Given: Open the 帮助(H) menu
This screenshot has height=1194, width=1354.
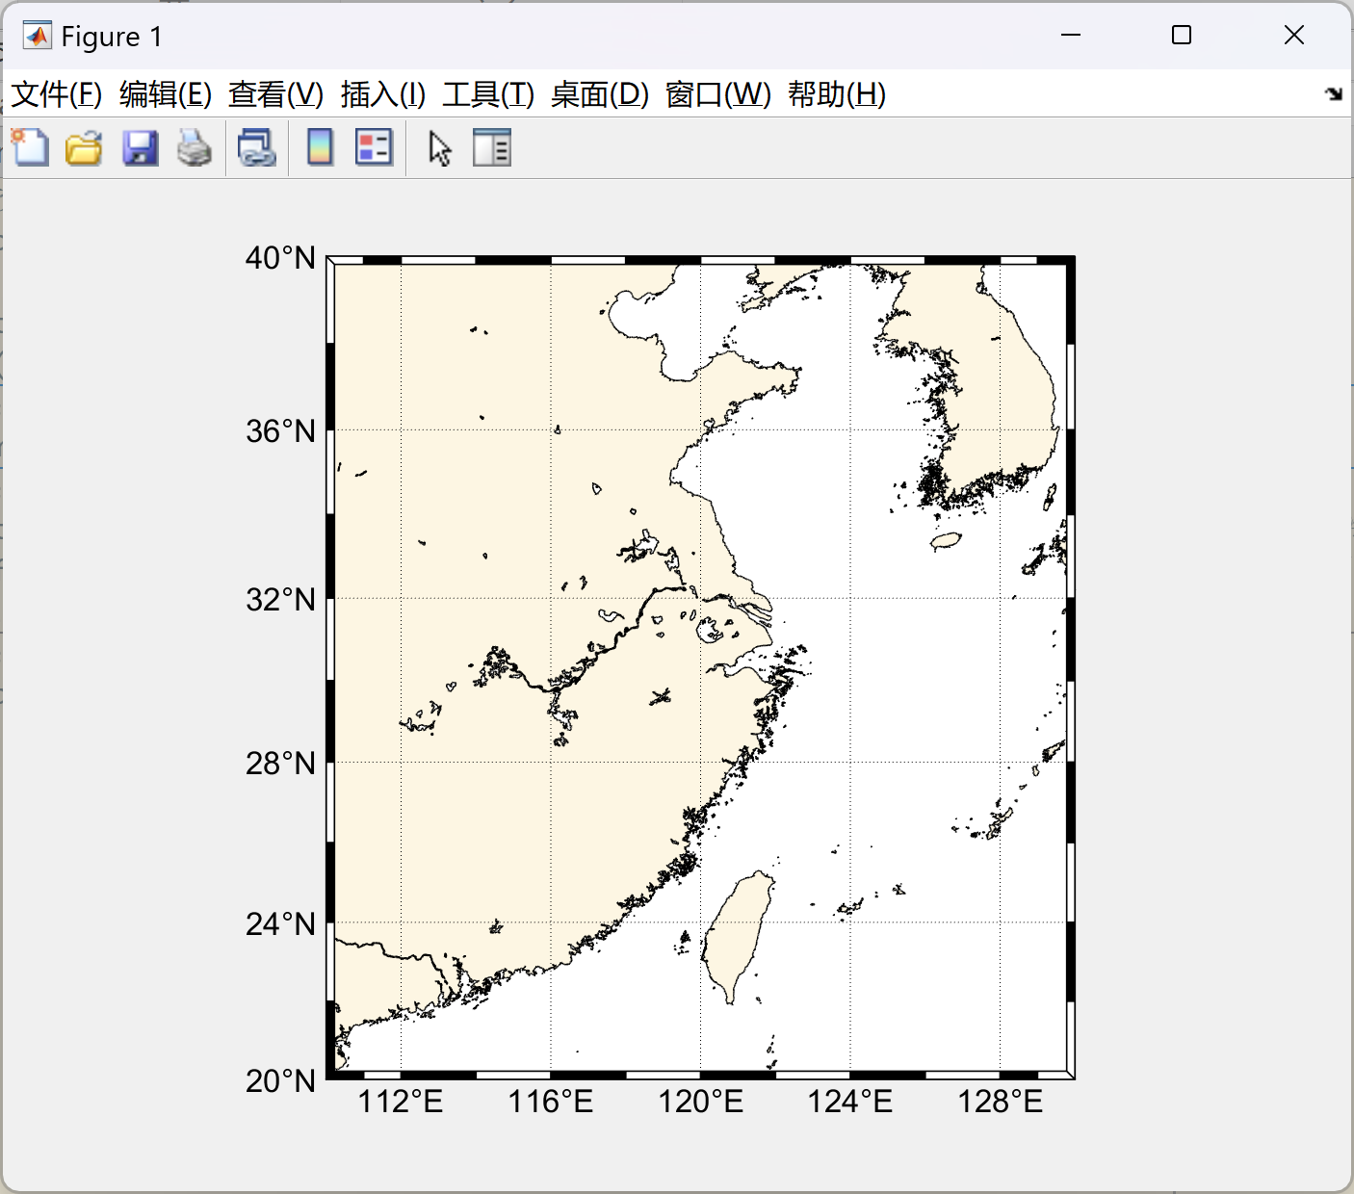Looking at the screenshot, I should [x=836, y=94].
